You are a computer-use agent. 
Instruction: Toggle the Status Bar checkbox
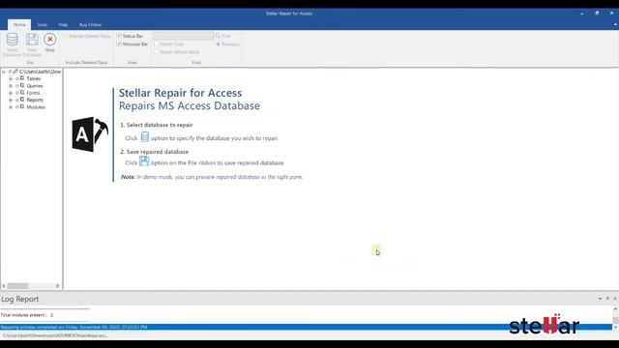(x=119, y=36)
